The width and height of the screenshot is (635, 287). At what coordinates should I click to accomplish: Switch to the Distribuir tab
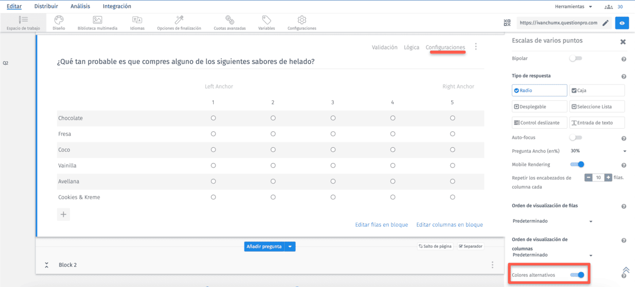(x=46, y=6)
